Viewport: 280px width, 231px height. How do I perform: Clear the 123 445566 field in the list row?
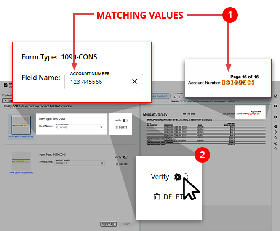[x=101, y=127]
